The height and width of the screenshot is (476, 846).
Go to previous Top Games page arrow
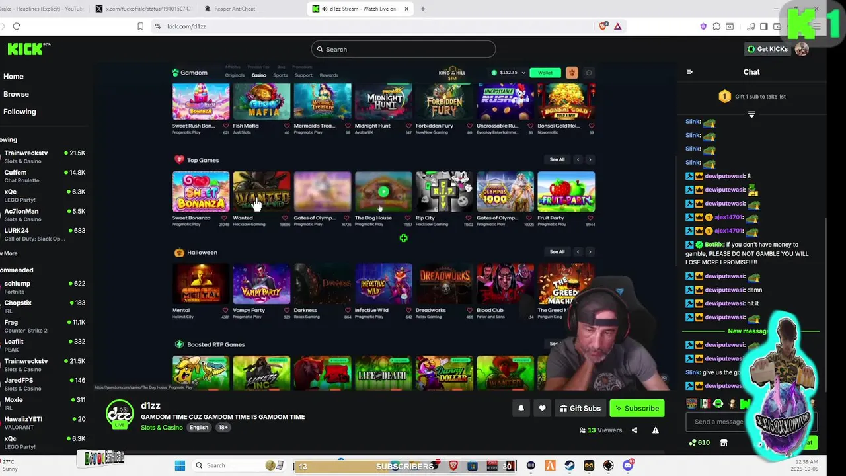coord(578,159)
